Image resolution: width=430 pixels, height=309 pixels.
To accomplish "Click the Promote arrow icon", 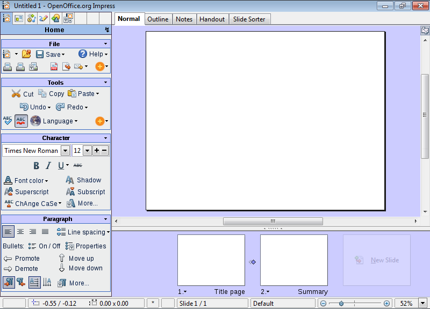I will (x=8, y=258).
